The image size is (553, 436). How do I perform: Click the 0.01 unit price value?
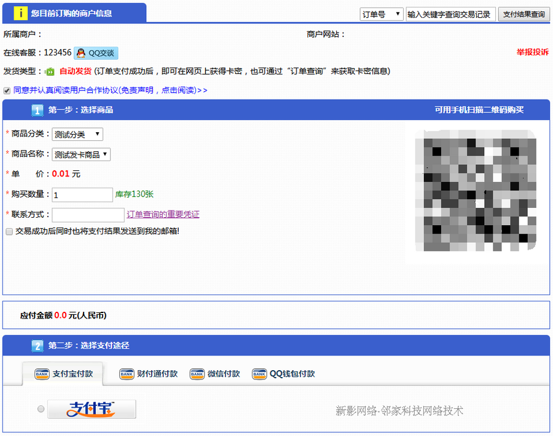click(61, 173)
